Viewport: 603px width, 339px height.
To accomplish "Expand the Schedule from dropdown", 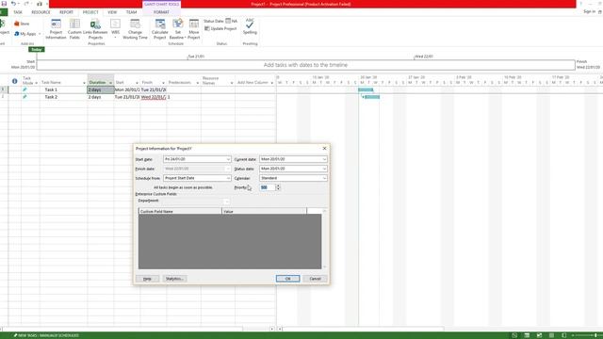I will 228,178.
